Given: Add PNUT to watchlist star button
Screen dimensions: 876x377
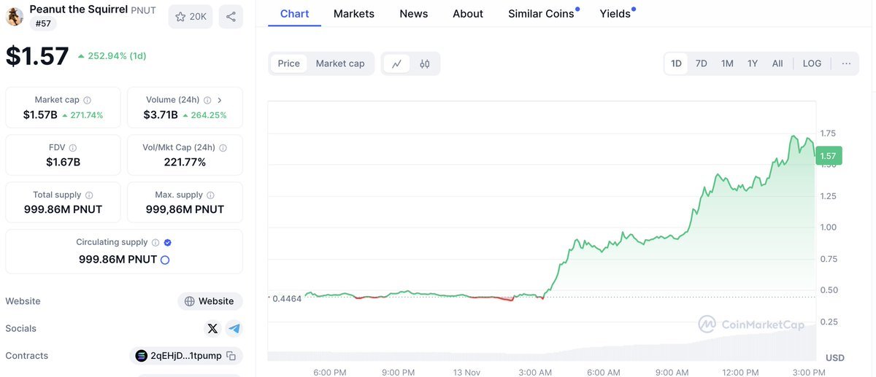Looking at the screenshot, I should point(190,17).
